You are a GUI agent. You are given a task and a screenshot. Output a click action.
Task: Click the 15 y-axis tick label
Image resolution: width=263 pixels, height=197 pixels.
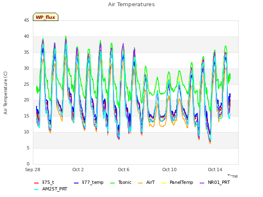pos(26,116)
